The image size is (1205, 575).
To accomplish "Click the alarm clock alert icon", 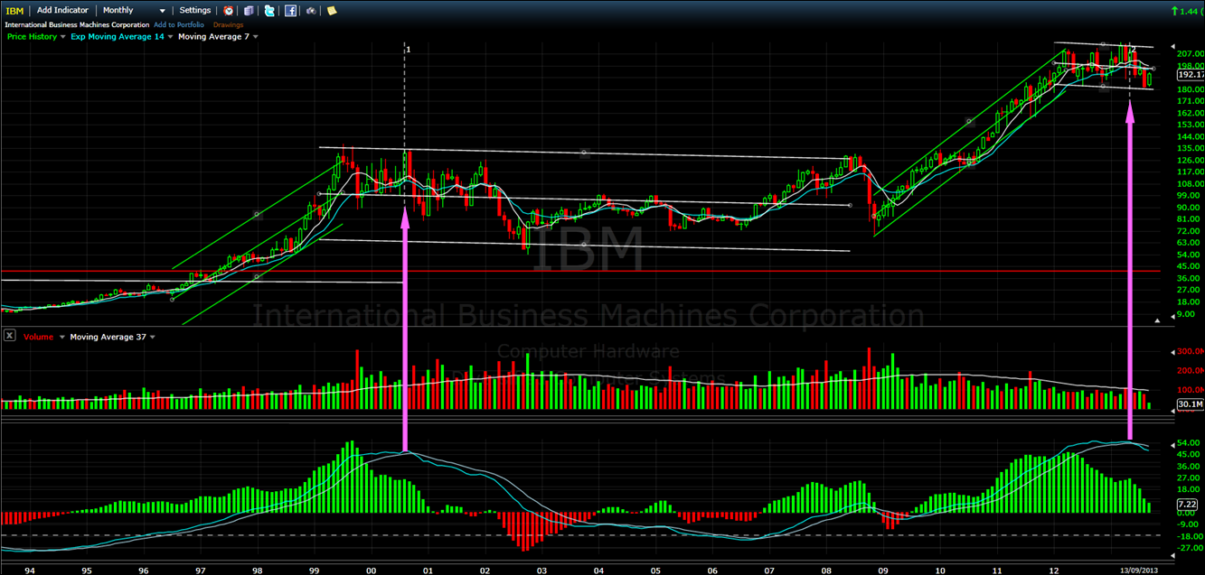I will click(229, 11).
